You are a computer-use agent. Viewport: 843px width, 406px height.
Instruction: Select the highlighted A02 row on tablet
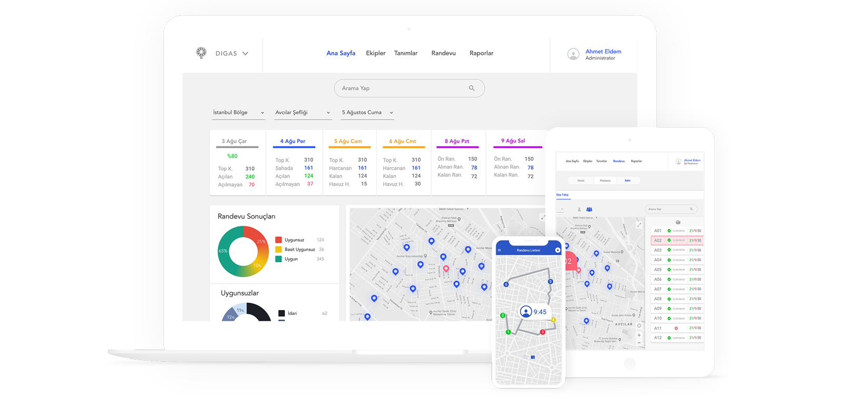(x=678, y=241)
